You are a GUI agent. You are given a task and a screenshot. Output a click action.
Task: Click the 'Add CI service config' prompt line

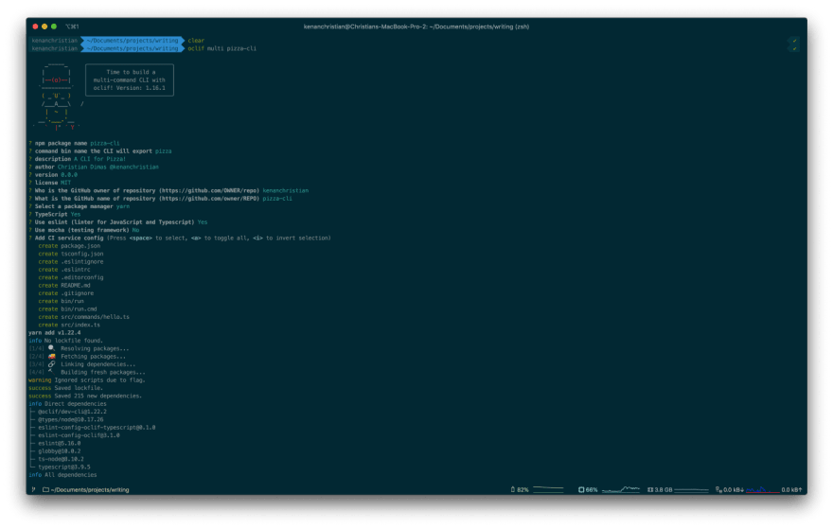180,238
